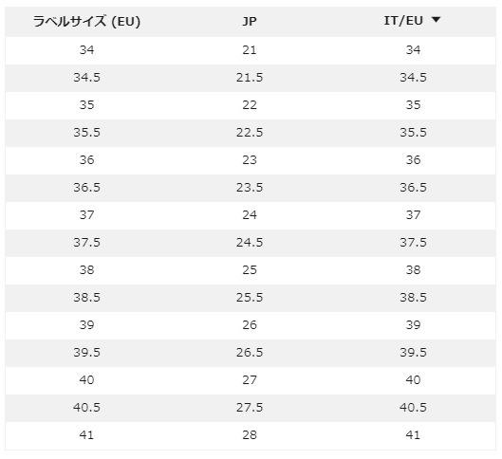502x459 pixels.
Task: Select JP size 26 cell
Action: (x=250, y=325)
